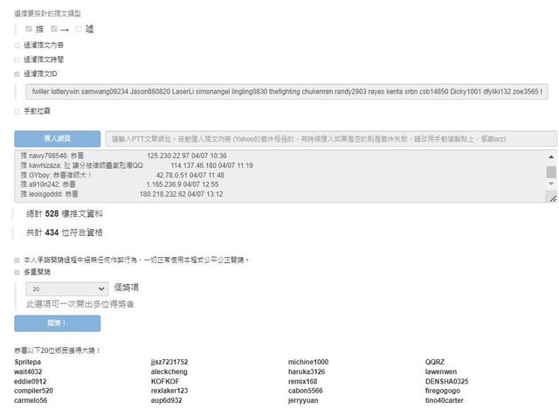Click the comments list scrollbar up arrow
This screenshot has height=416, width=559.
pos(551,156)
